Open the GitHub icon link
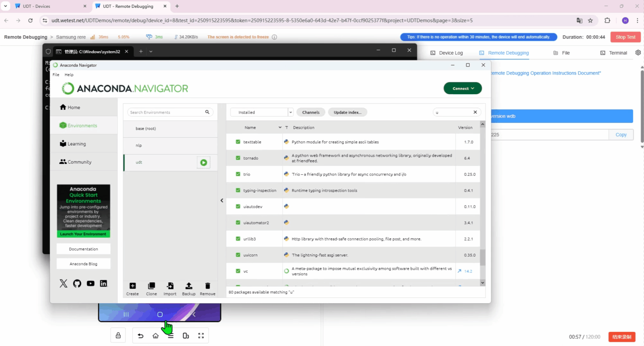 coord(77,283)
